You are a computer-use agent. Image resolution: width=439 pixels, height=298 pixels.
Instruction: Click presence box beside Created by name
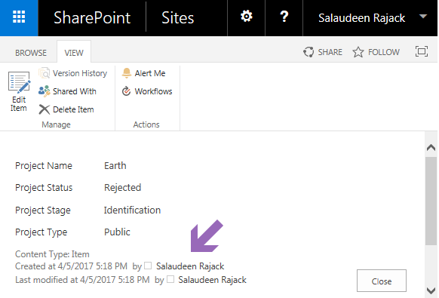[x=148, y=266]
